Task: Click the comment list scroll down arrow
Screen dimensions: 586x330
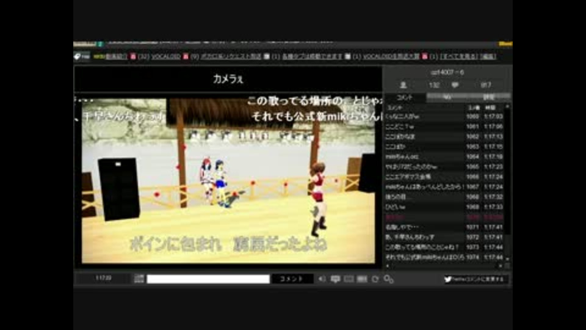Action: pos(507,258)
